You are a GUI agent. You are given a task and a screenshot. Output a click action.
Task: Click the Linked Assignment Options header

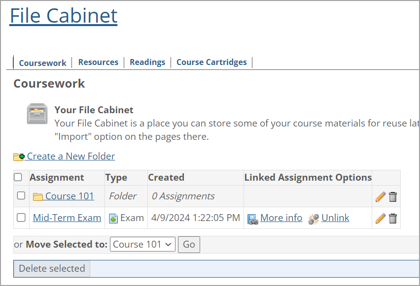[x=308, y=177]
